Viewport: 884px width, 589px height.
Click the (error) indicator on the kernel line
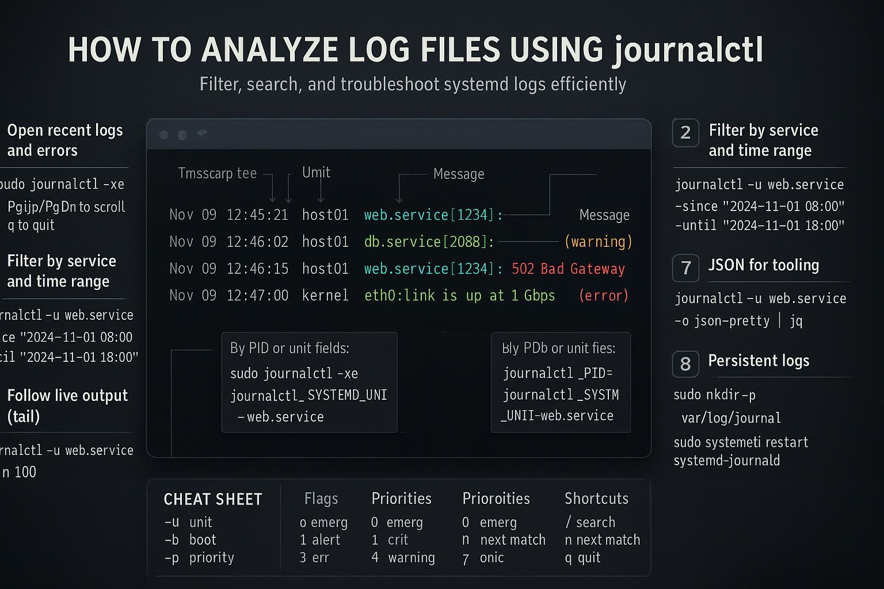604,296
